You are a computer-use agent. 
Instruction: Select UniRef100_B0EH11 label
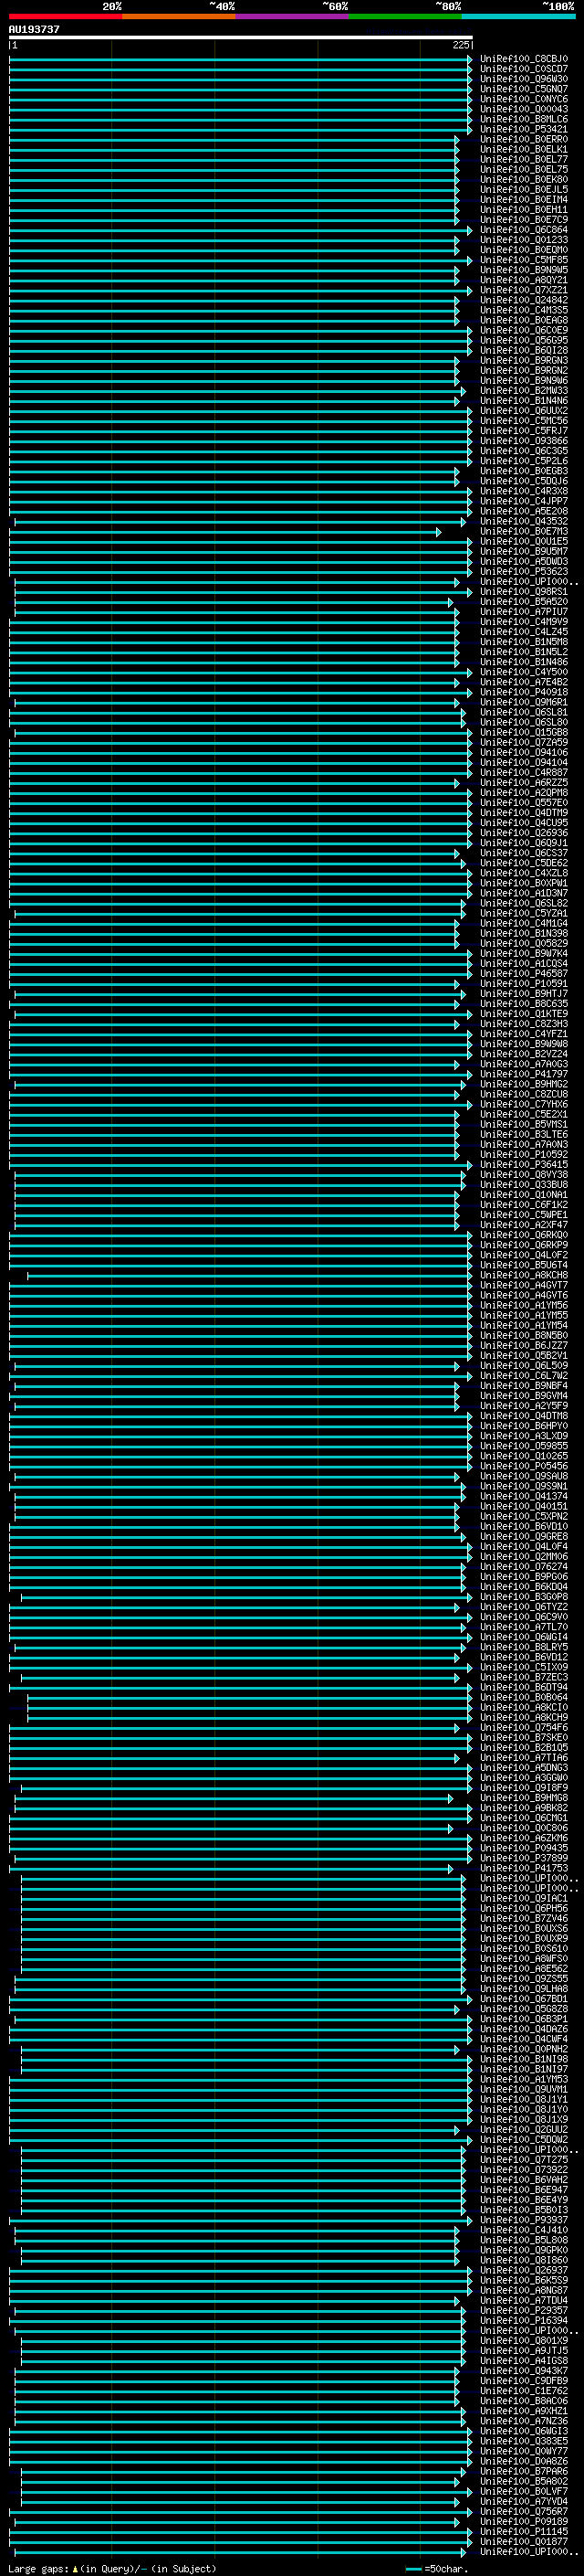(524, 209)
